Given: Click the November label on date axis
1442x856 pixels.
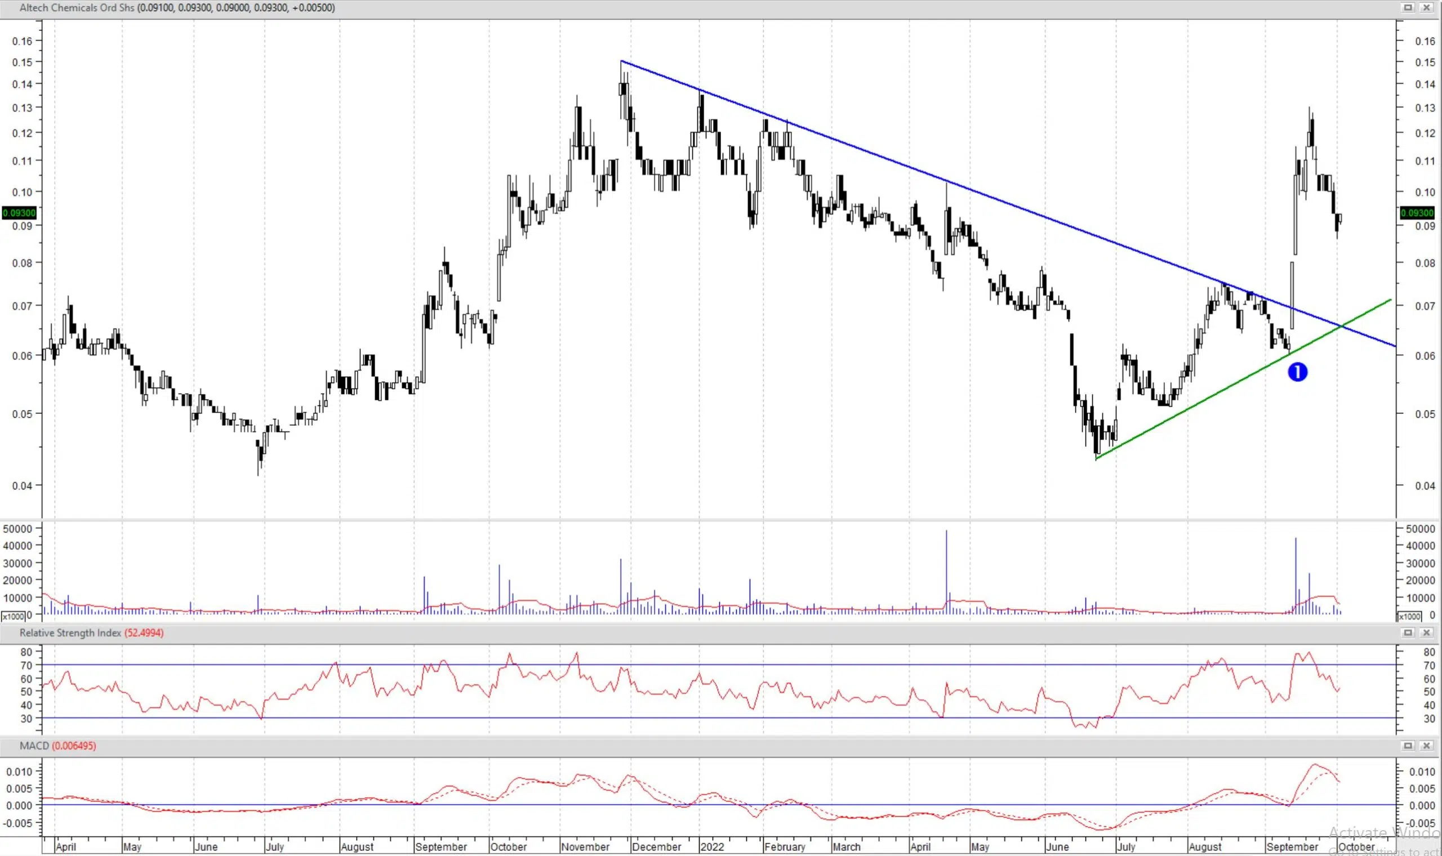Looking at the screenshot, I should pos(585,847).
